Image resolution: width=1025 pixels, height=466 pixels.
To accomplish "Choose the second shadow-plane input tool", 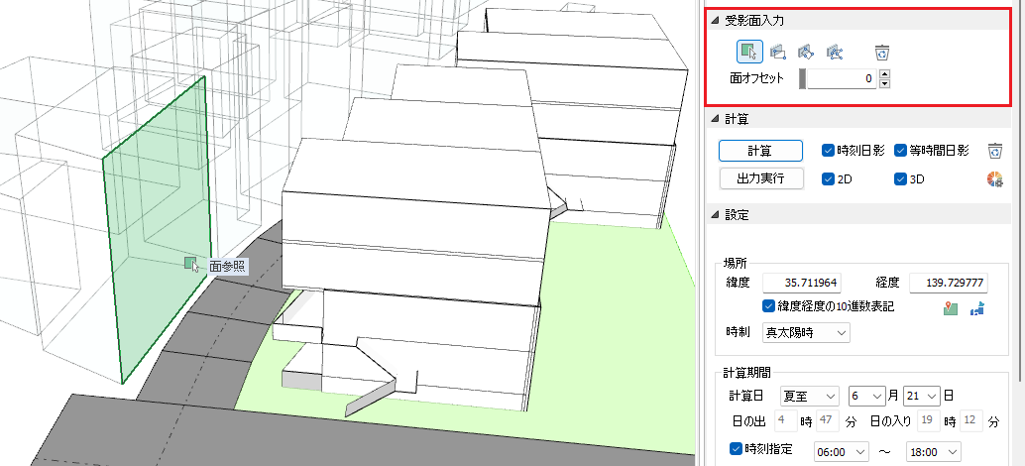I will pyautogui.click(x=778, y=52).
